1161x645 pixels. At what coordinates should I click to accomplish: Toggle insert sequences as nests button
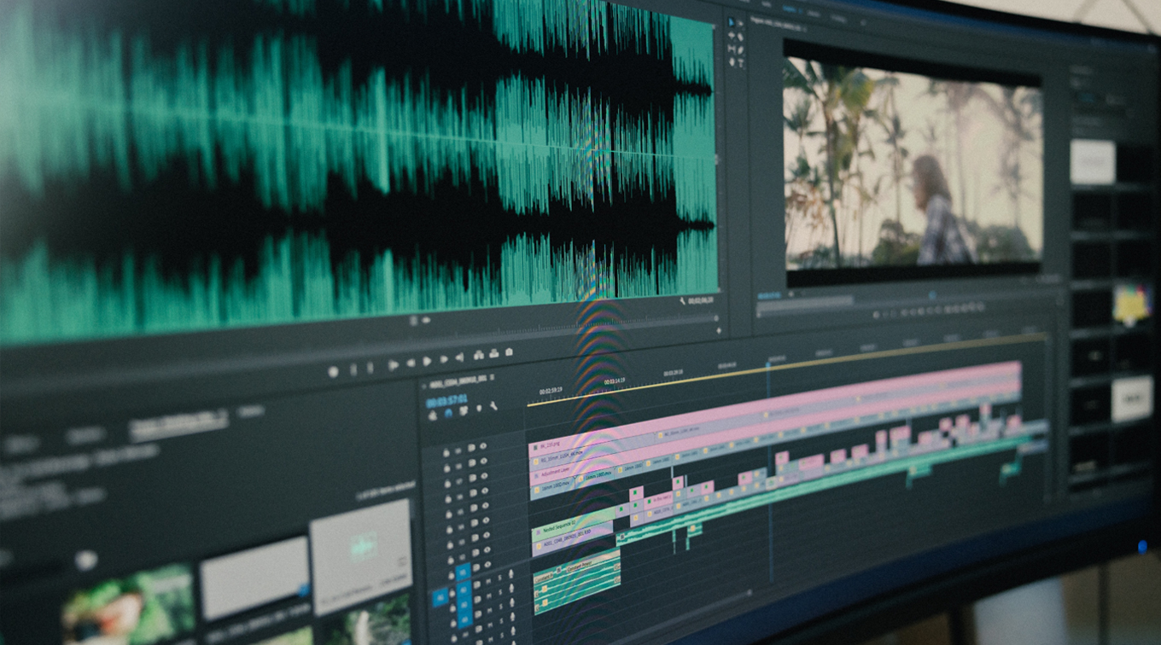pyautogui.click(x=433, y=415)
